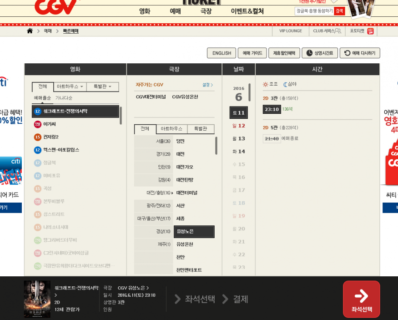Image resolution: width=398 pixels, height=320 pixels.
Task: Toggle the 조조 morning showtime filter
Action: 270,84
